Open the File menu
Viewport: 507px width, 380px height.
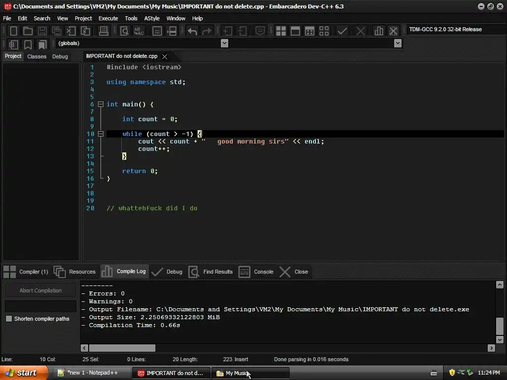coord(7,18)
